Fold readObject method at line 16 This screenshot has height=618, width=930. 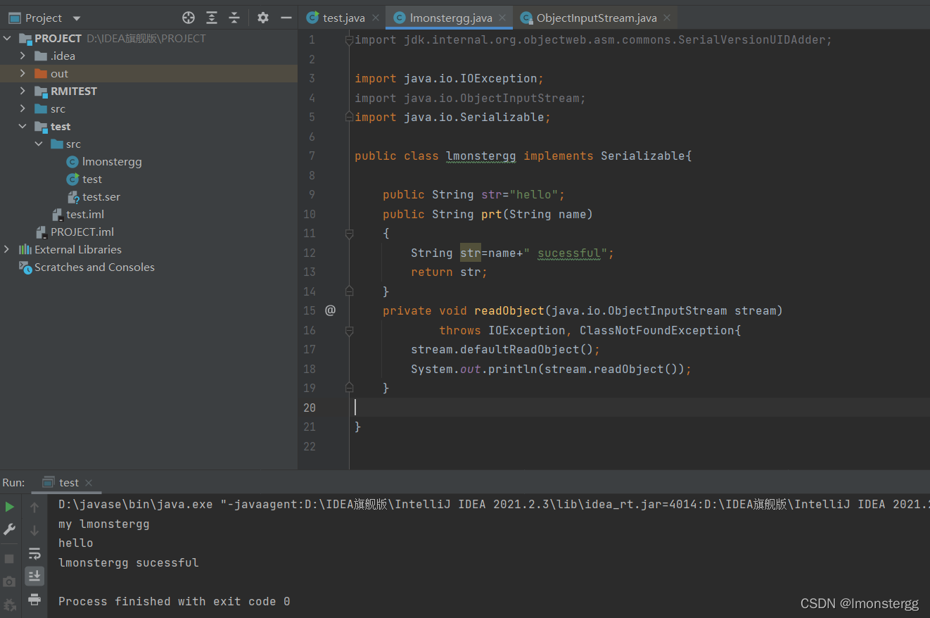click(x=349, y=330)
